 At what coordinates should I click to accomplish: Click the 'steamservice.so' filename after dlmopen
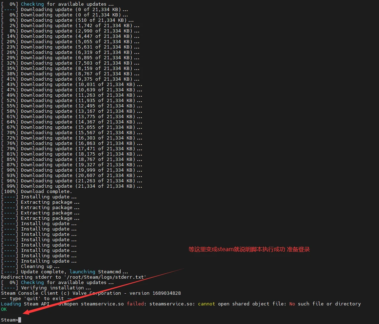(102, 304)
